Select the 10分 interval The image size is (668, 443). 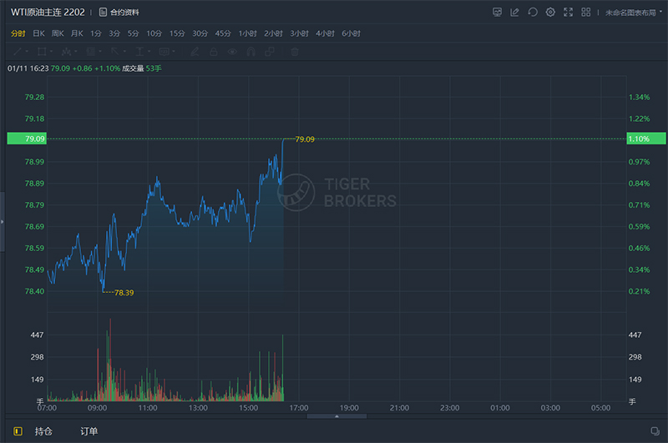coord(154,33)
